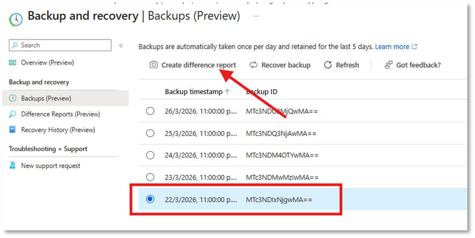Click the Recover backup arrows icon
Viewport: 475px width, 238px height.
point(254,65)
